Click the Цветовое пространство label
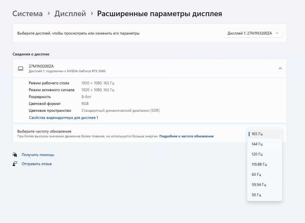 [50, 110]
